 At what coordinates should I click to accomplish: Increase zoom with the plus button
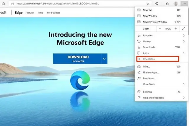coord(176,29)
